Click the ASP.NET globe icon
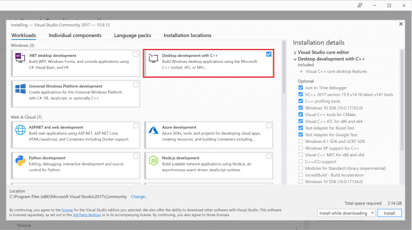 20,130
